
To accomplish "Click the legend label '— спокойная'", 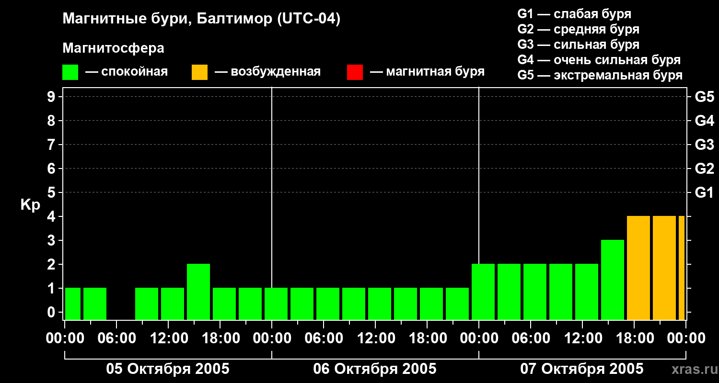I will 127,72.
